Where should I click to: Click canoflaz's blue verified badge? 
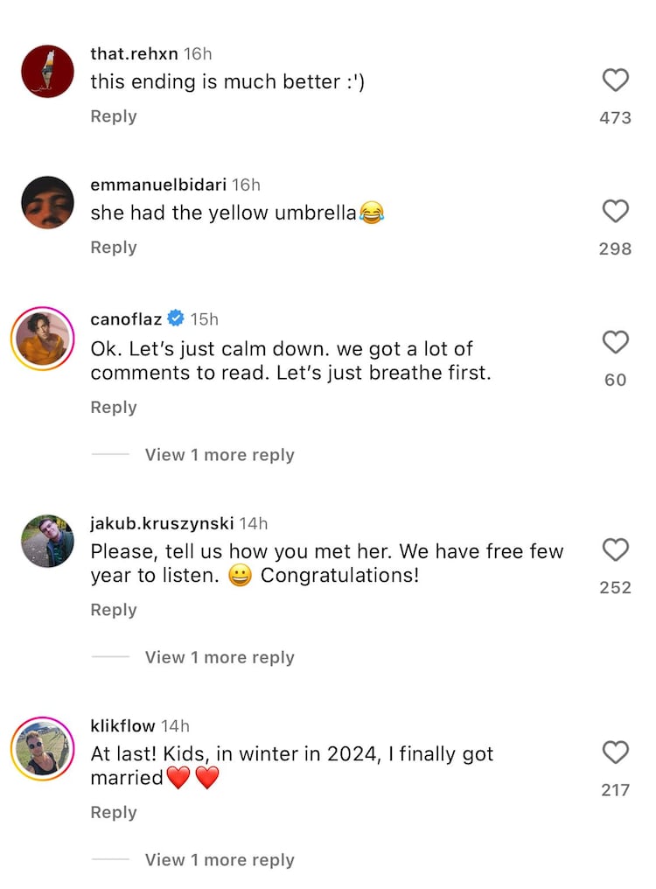click(x=175, y=318)
